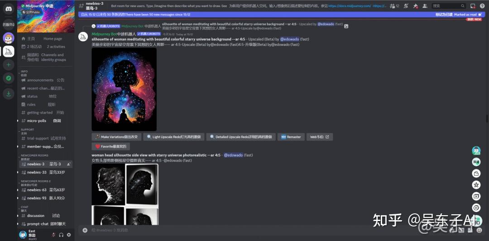Select the status channel
Viewport: 489px width, 241px height.
point(46,96)
